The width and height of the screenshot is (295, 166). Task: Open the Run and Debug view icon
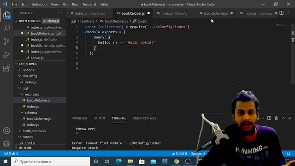pos(6,55)
